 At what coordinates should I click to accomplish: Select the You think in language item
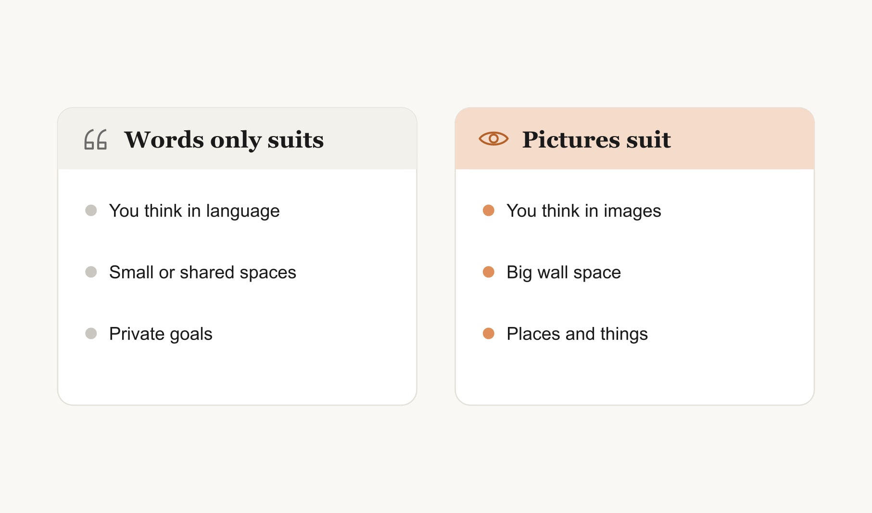(x=194, y=211)
